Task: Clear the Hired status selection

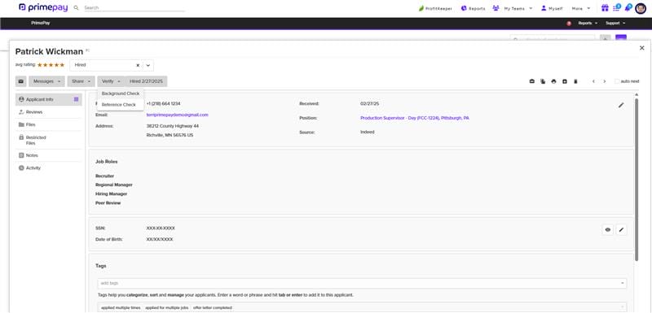Action: pyautogui.click(x=138, y=66)
